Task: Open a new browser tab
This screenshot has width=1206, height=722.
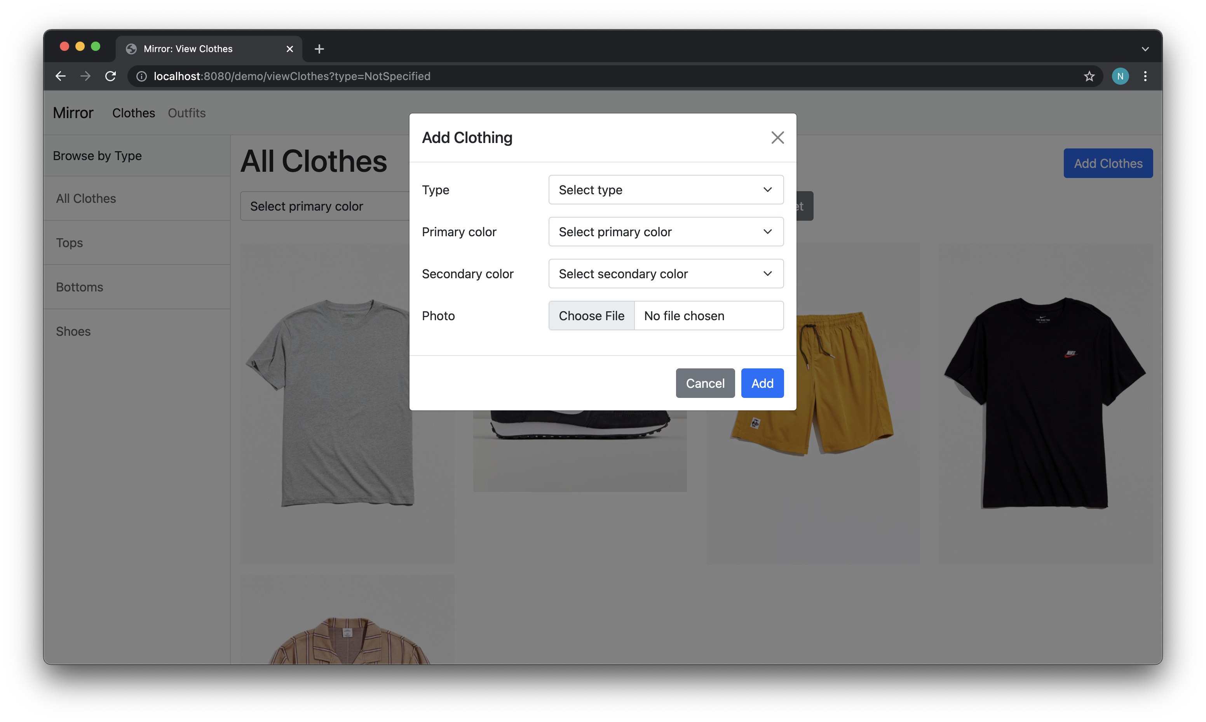Action: click(319, 49)
